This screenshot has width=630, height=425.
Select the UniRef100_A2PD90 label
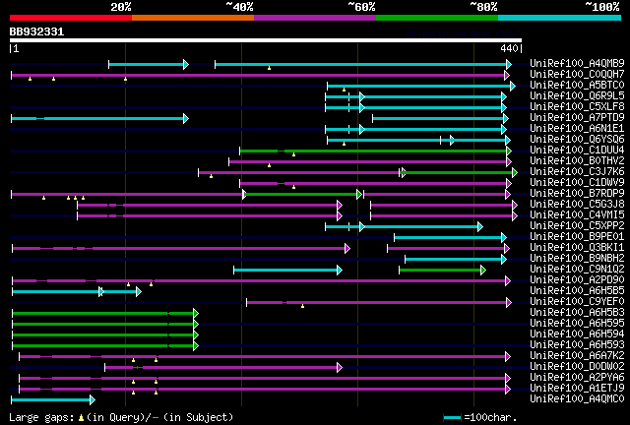pos(577,280)
